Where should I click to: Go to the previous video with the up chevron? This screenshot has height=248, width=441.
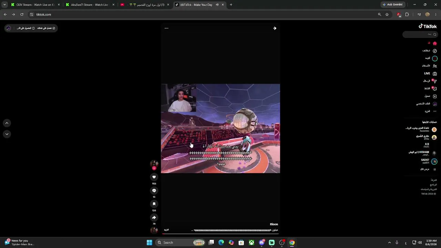pyautogui.click(x=7, y=123)
